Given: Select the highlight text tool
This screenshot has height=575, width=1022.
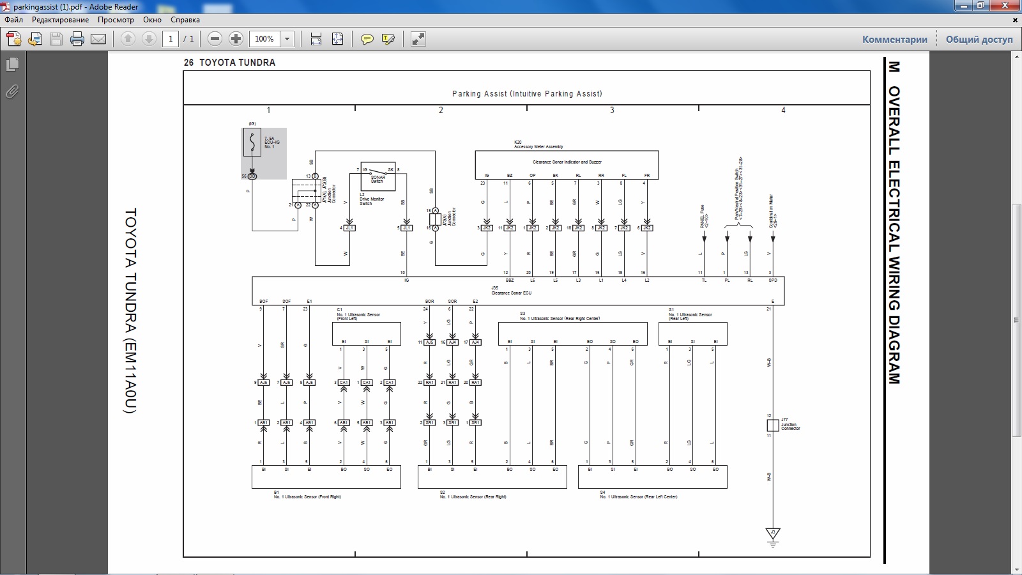Looking at the screenshot, I should 388,39.
